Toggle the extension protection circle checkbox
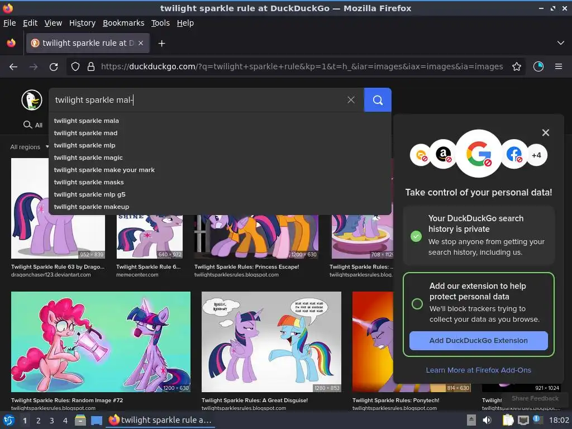The image size is (572, 429). pos(417,304)
